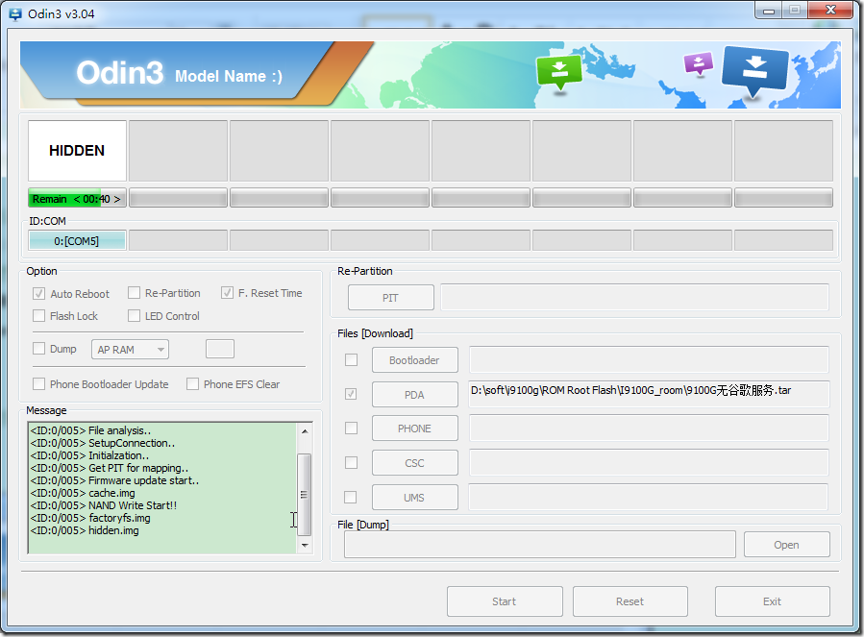864x637 pixels.
Task: Click the 'SetupConnection..' log line
Action: [103, 443]
